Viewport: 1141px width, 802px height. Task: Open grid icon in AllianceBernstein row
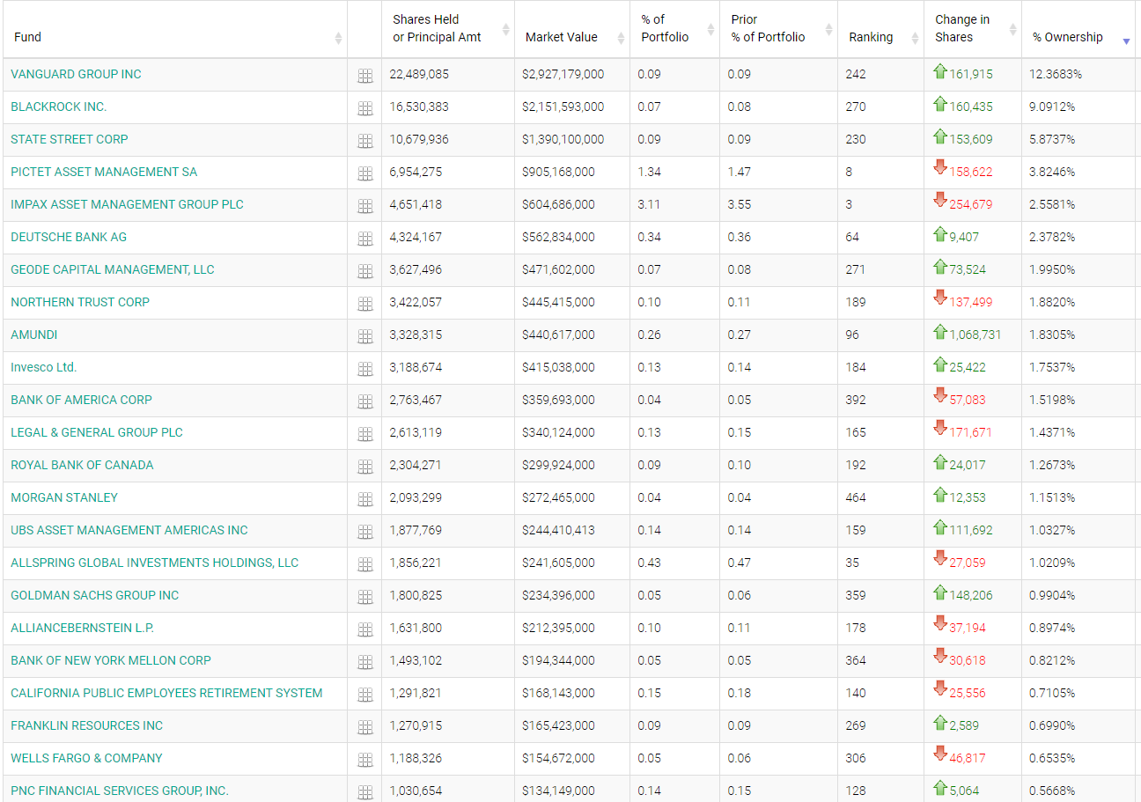pos(365,629)
